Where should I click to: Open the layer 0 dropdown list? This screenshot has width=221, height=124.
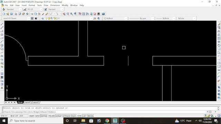(69, 18)
